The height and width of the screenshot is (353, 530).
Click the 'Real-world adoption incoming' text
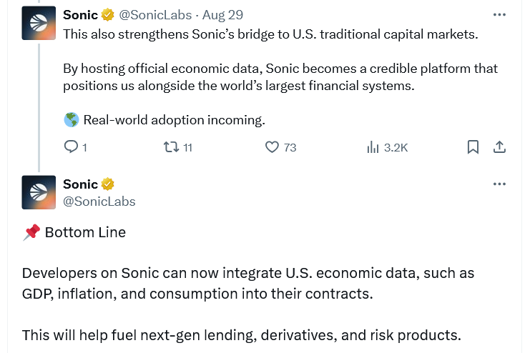174,119
